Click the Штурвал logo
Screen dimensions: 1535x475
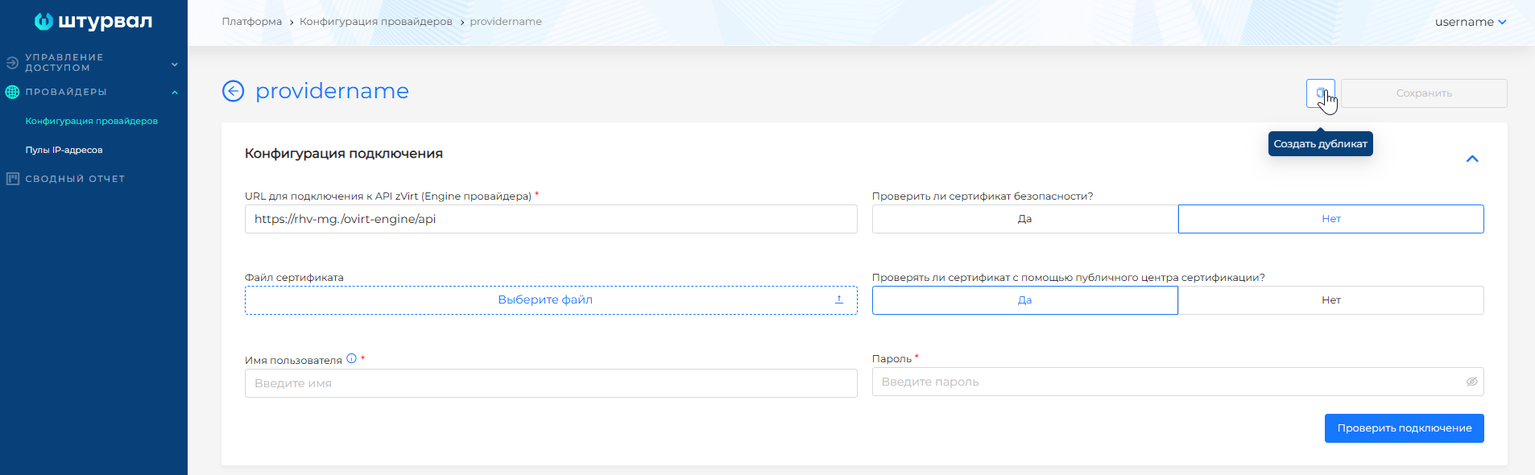click(x=93, y=22)
